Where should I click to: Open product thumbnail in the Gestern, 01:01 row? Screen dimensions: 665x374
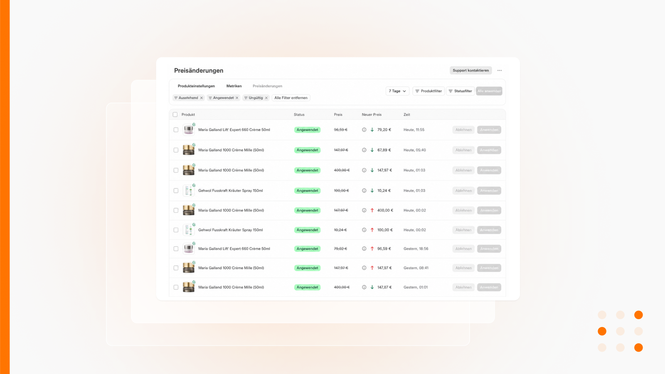pos(189,287)
